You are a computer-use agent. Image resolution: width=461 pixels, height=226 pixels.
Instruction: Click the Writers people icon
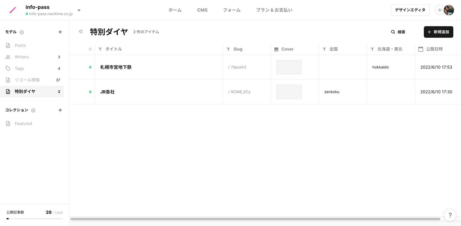pyautogui.click(x=8, y=57)
